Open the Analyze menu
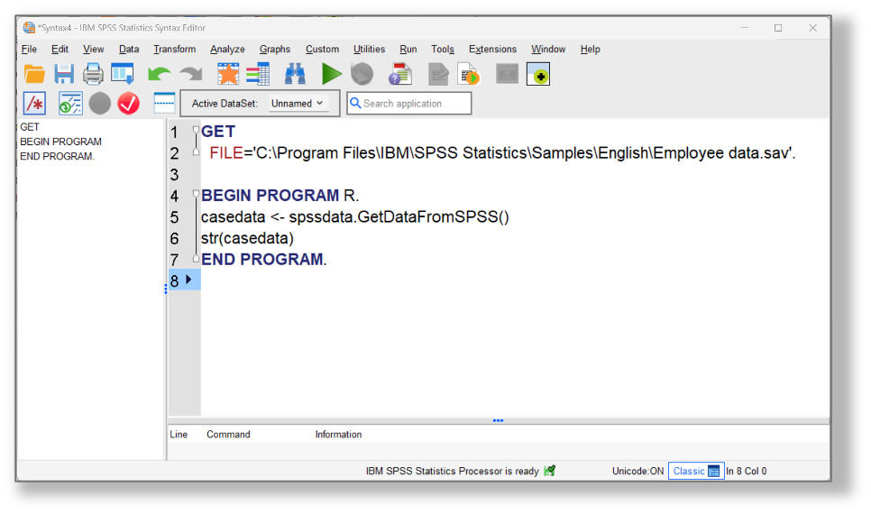 pyautogui.click(x=227, y=49)
